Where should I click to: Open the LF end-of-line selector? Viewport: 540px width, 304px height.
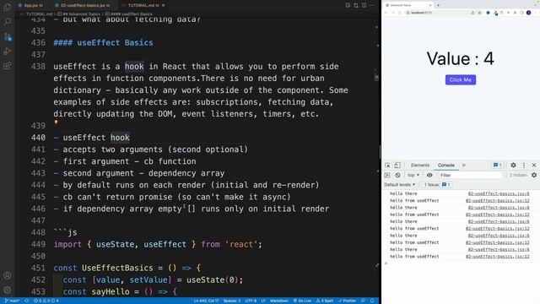coord(263,301)
